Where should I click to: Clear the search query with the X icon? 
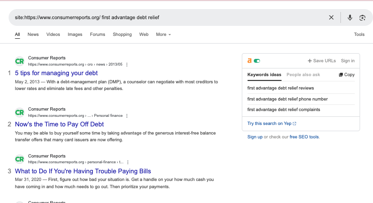point(331,17)
